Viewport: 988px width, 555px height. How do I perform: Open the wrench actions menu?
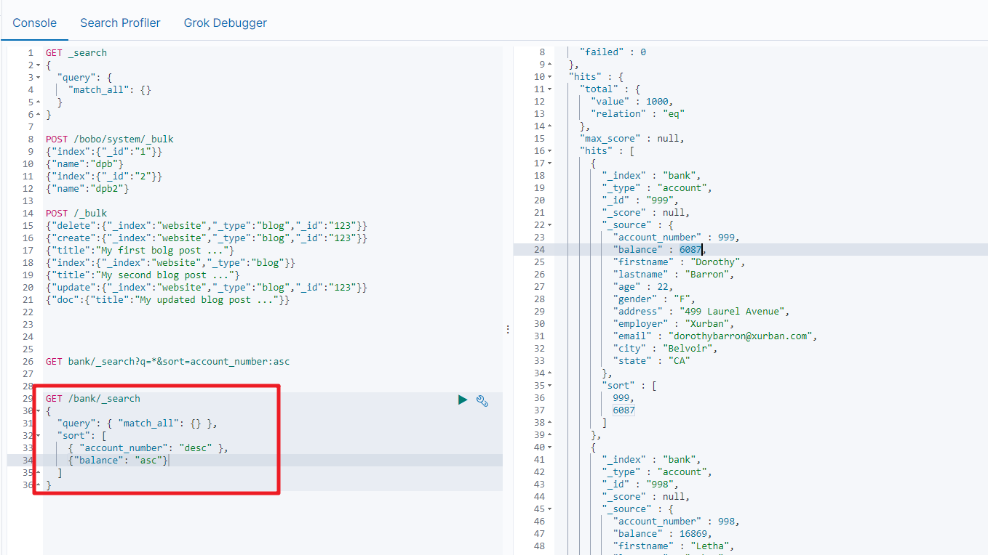[482, 400]
